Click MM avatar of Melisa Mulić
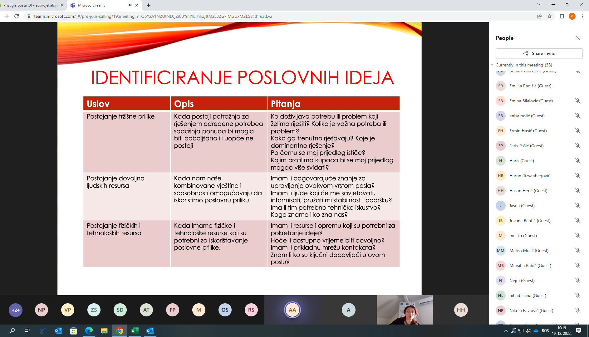 coord(501,251)
